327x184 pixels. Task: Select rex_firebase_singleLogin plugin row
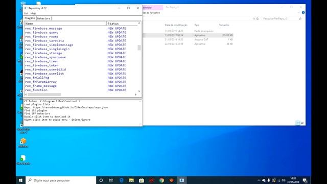[81, 49]
